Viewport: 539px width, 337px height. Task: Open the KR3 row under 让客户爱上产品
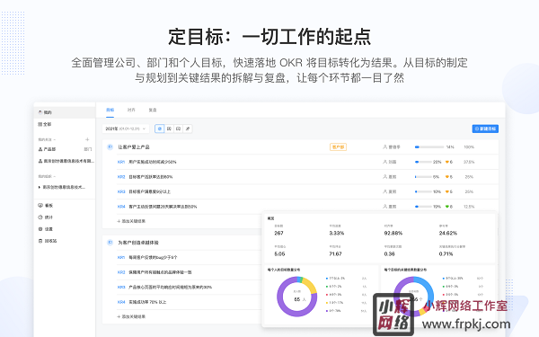click(307, 191)
